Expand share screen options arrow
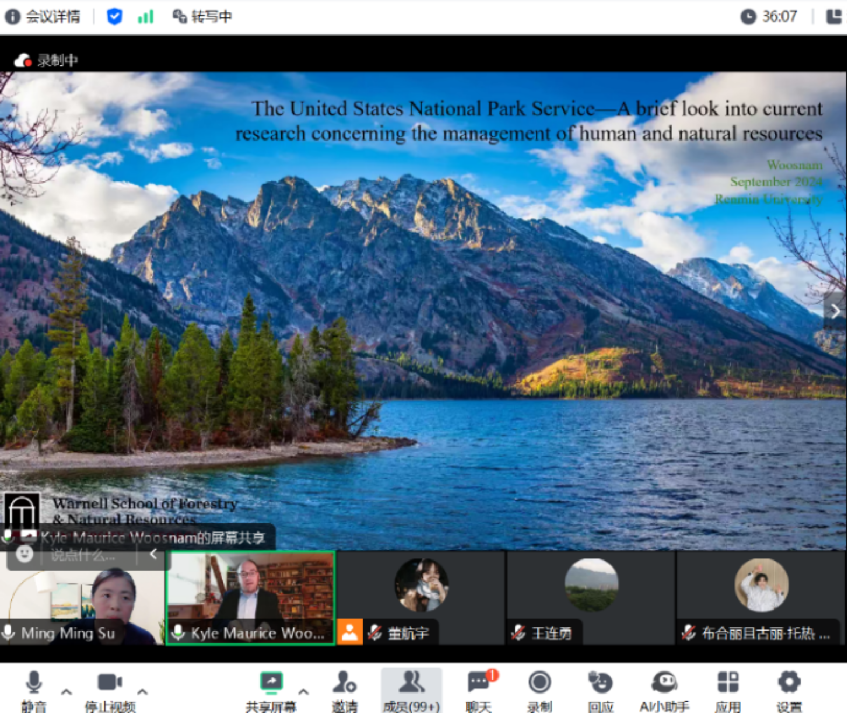 (x=304, y=692)
